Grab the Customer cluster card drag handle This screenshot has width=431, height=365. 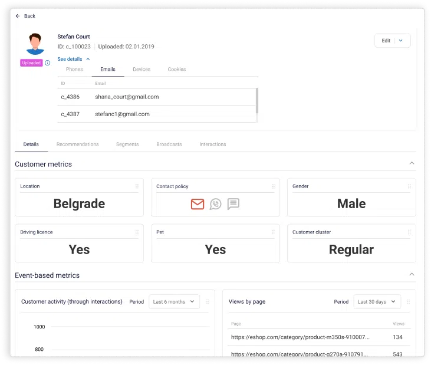[410, 232]
